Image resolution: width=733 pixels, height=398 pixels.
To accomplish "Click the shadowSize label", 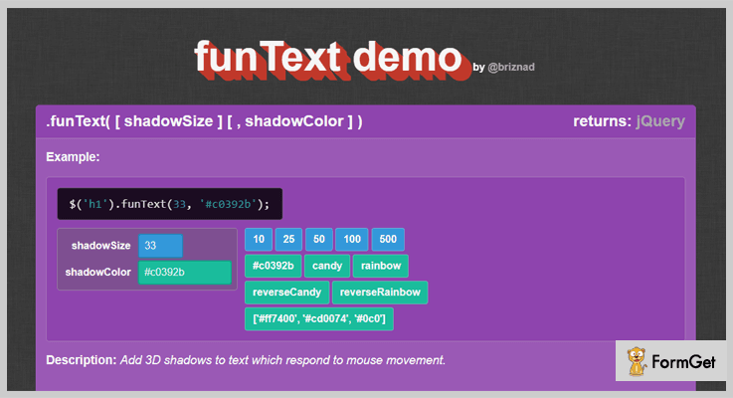I will click(100, 246).
